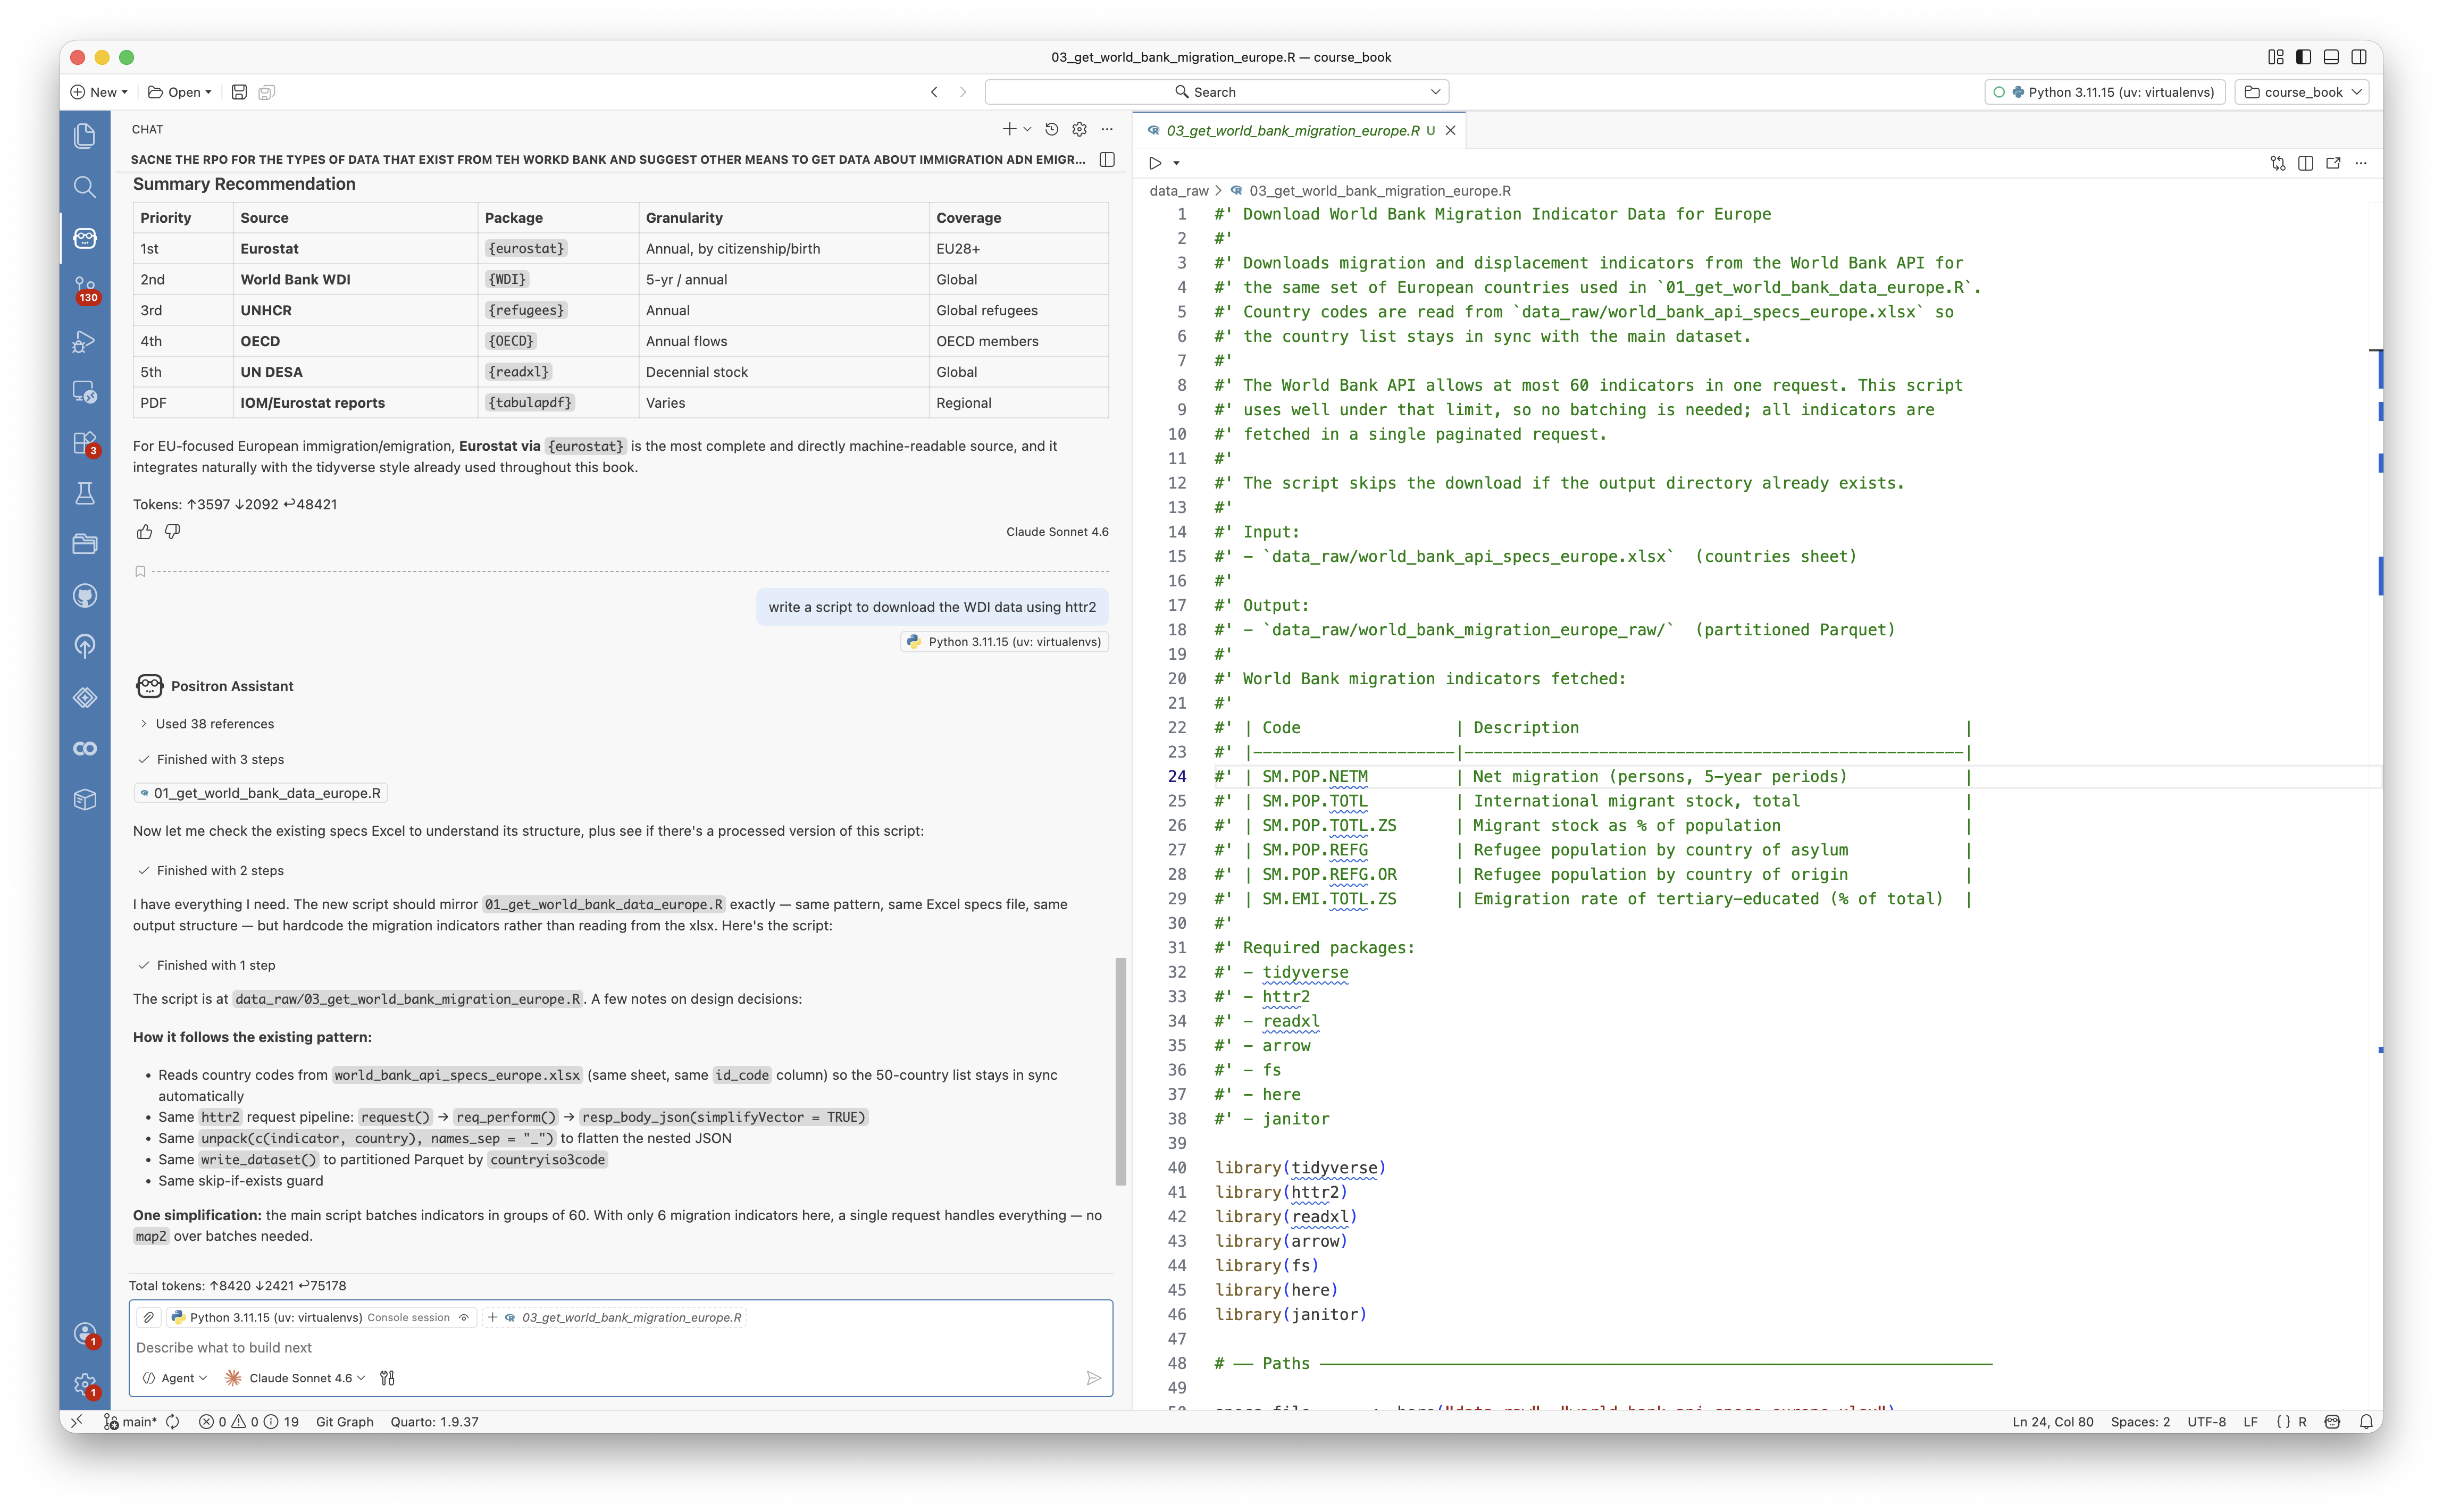Give thumbs up to the assistant response
This screenshot has height=1512, width=2443.
145,532
